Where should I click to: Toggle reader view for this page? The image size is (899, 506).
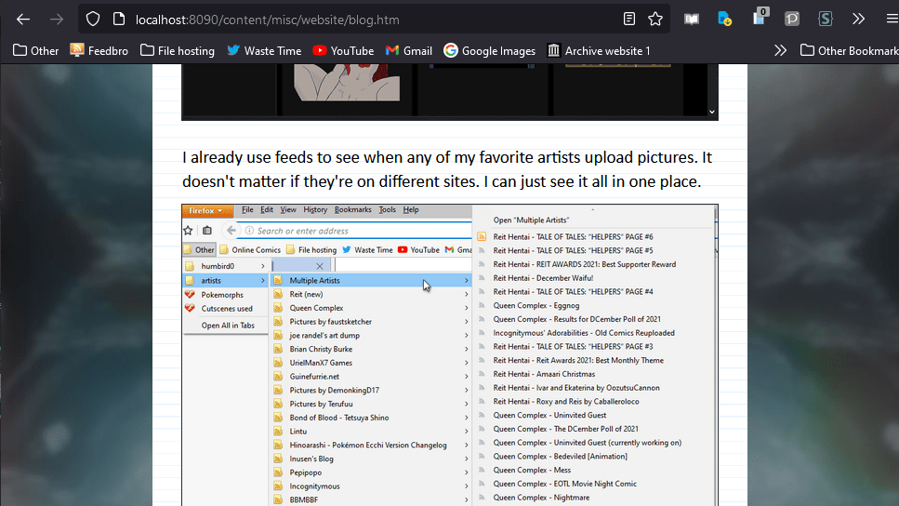(629, 19)
